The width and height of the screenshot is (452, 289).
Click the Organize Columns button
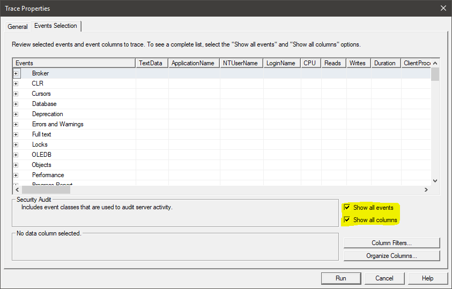(391, 256)
